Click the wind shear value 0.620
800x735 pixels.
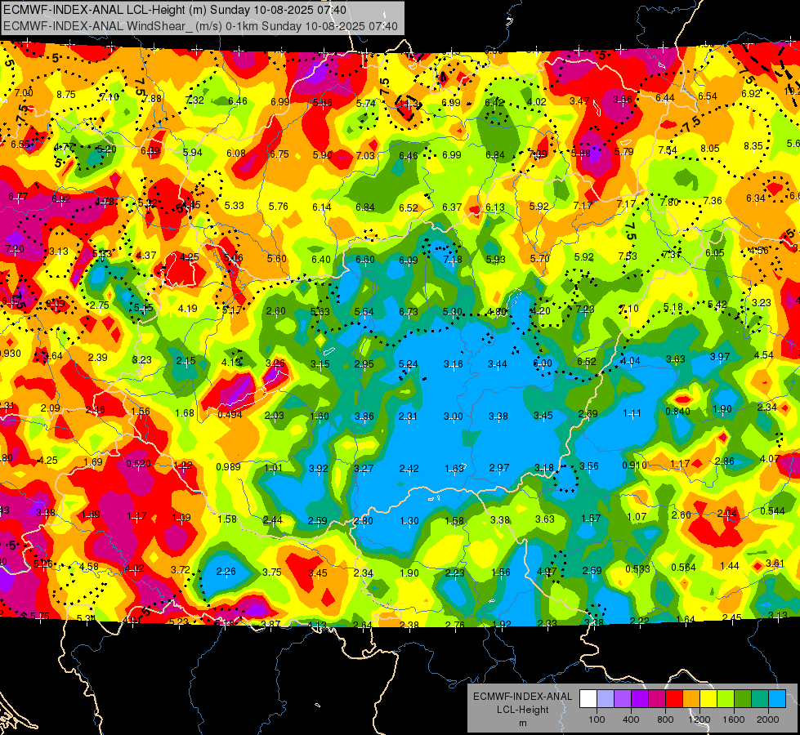(138, 464)
